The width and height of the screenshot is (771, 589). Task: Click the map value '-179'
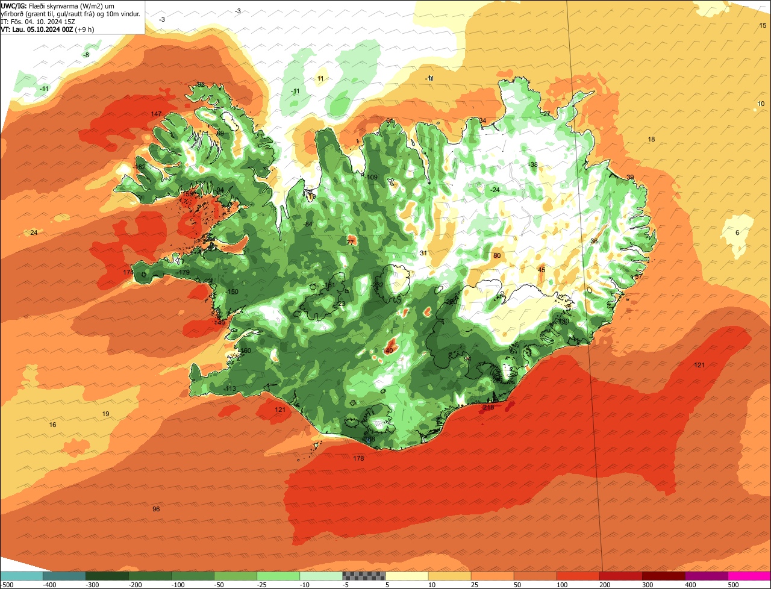coord(183,273)
